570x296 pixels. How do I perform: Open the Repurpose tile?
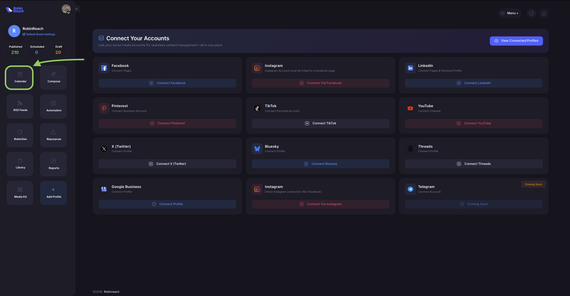point(53,135)
